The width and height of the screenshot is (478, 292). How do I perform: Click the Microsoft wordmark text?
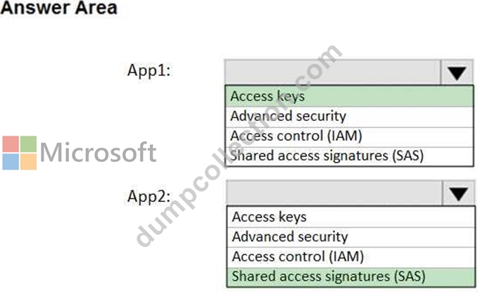coord(98,152)
